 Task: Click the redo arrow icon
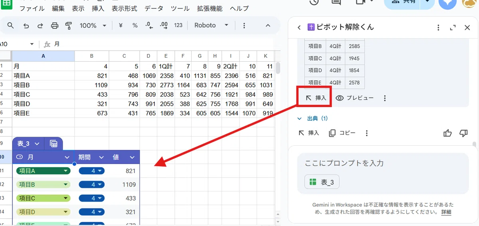click(40, 25)
